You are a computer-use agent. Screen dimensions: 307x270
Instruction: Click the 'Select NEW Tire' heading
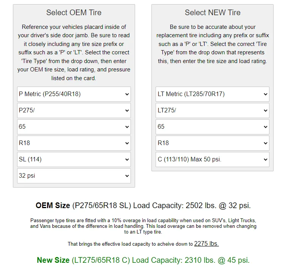[213, 13]
